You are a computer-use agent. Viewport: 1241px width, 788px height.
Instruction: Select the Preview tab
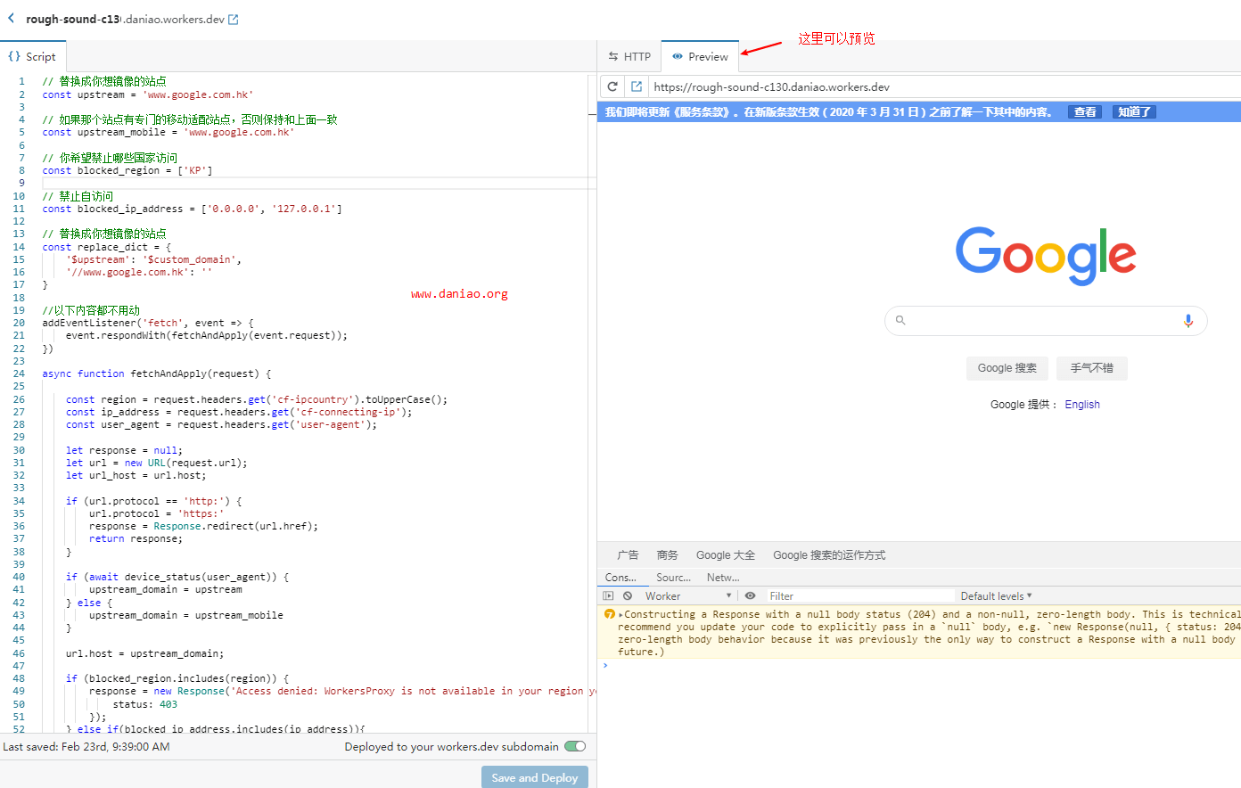700,56
